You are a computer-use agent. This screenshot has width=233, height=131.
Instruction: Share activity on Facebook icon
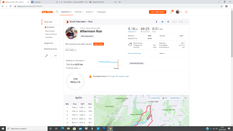pos(157,22)
